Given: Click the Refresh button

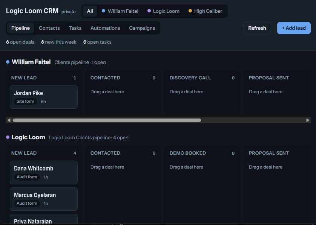Looking at the screenshot, I should point(257,28).
